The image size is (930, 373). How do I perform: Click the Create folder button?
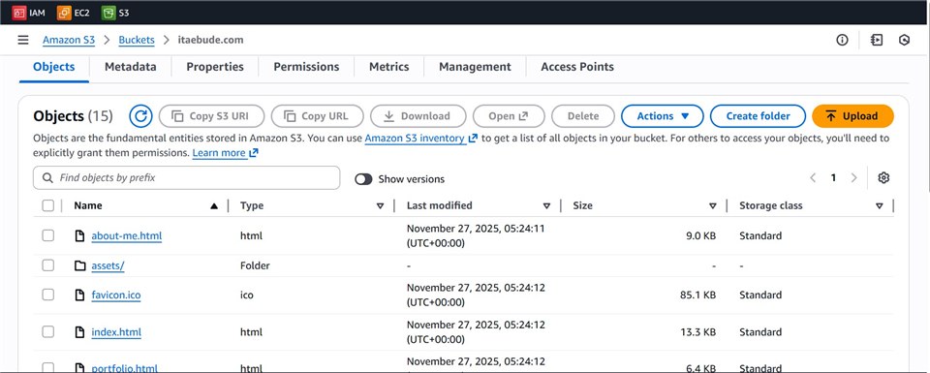pyautogui.click(x=758, y=116)
